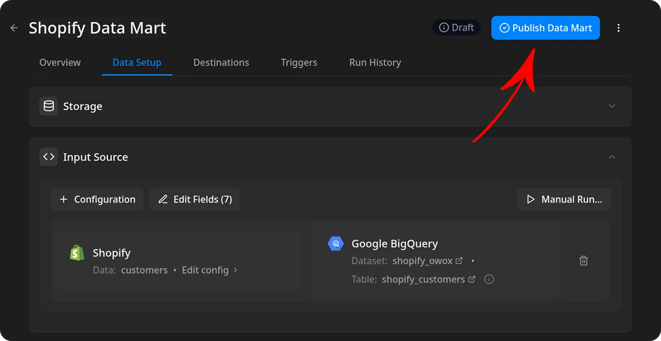Open Edit config for the customers data
Image resolution: width=661 pixels, height=341 pixels.
205,270
